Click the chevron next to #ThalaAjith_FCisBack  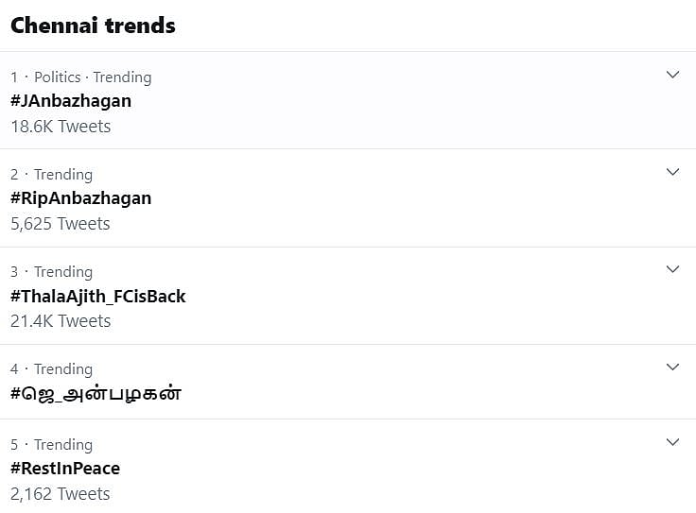coord(672,269)
